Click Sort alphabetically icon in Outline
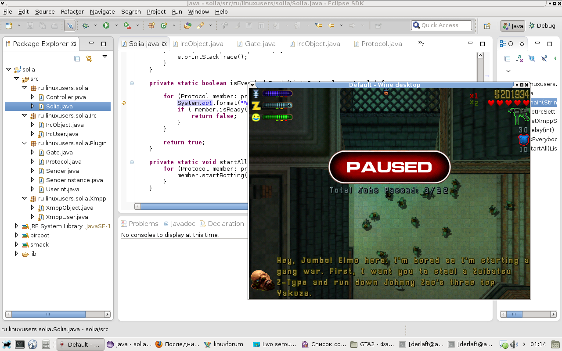Viewport: 562px width, 351px height. click(x=519, y=58)
